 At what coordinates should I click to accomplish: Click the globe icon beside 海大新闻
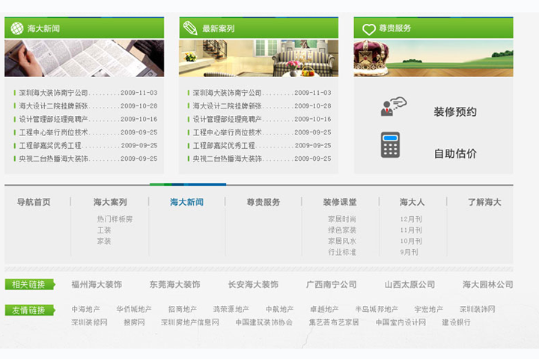click(x=16, y=28)
